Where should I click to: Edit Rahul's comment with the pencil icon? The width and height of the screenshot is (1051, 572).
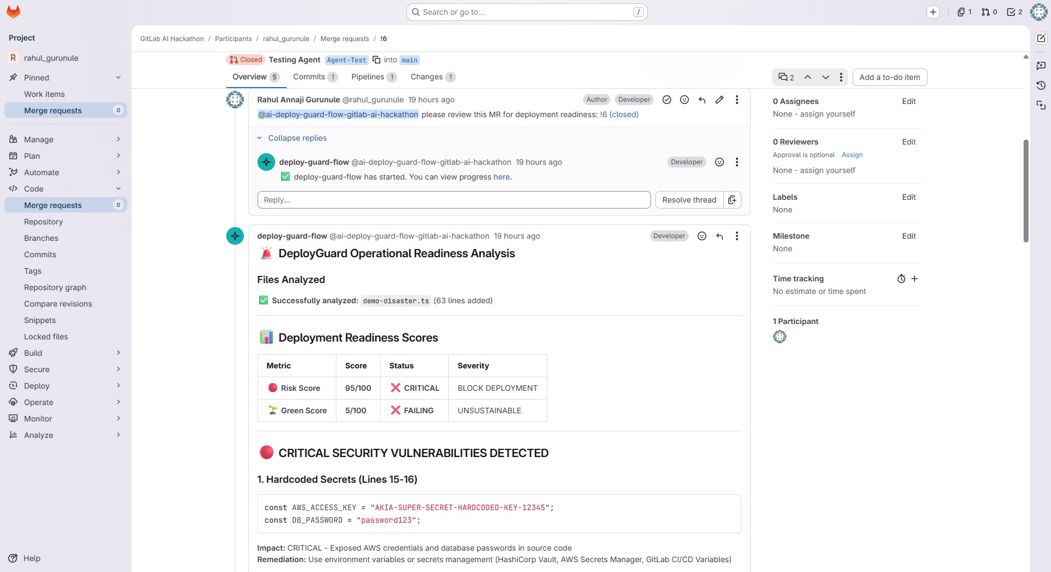719,100
